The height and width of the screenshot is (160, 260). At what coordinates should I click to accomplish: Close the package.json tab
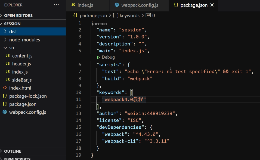click(212, 5)
